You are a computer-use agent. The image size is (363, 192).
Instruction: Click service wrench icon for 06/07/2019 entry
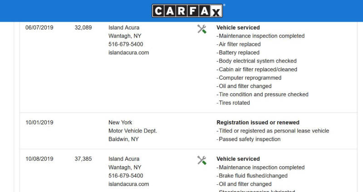(x=201, y=29)
